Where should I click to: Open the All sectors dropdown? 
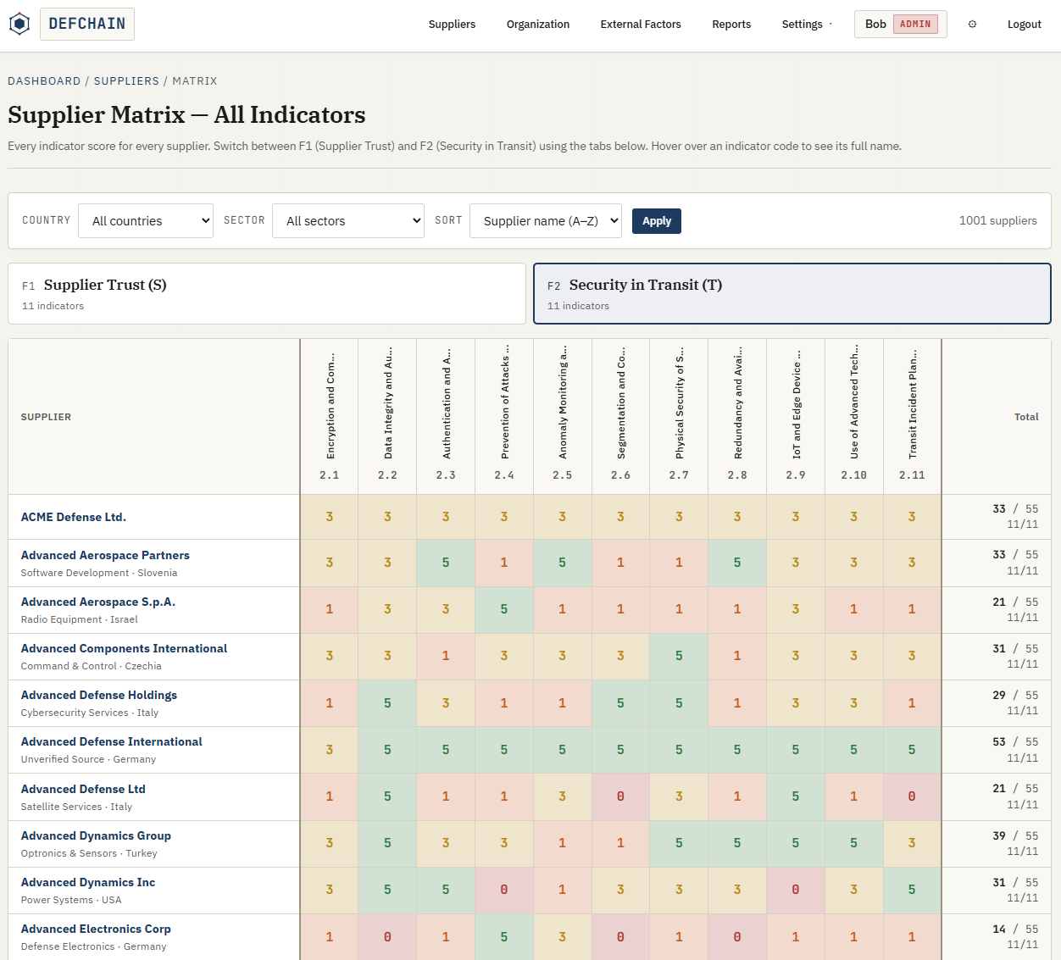click(348, 220)
